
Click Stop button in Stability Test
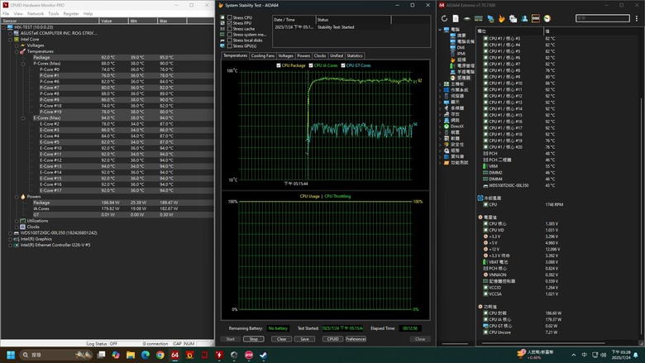253,339
